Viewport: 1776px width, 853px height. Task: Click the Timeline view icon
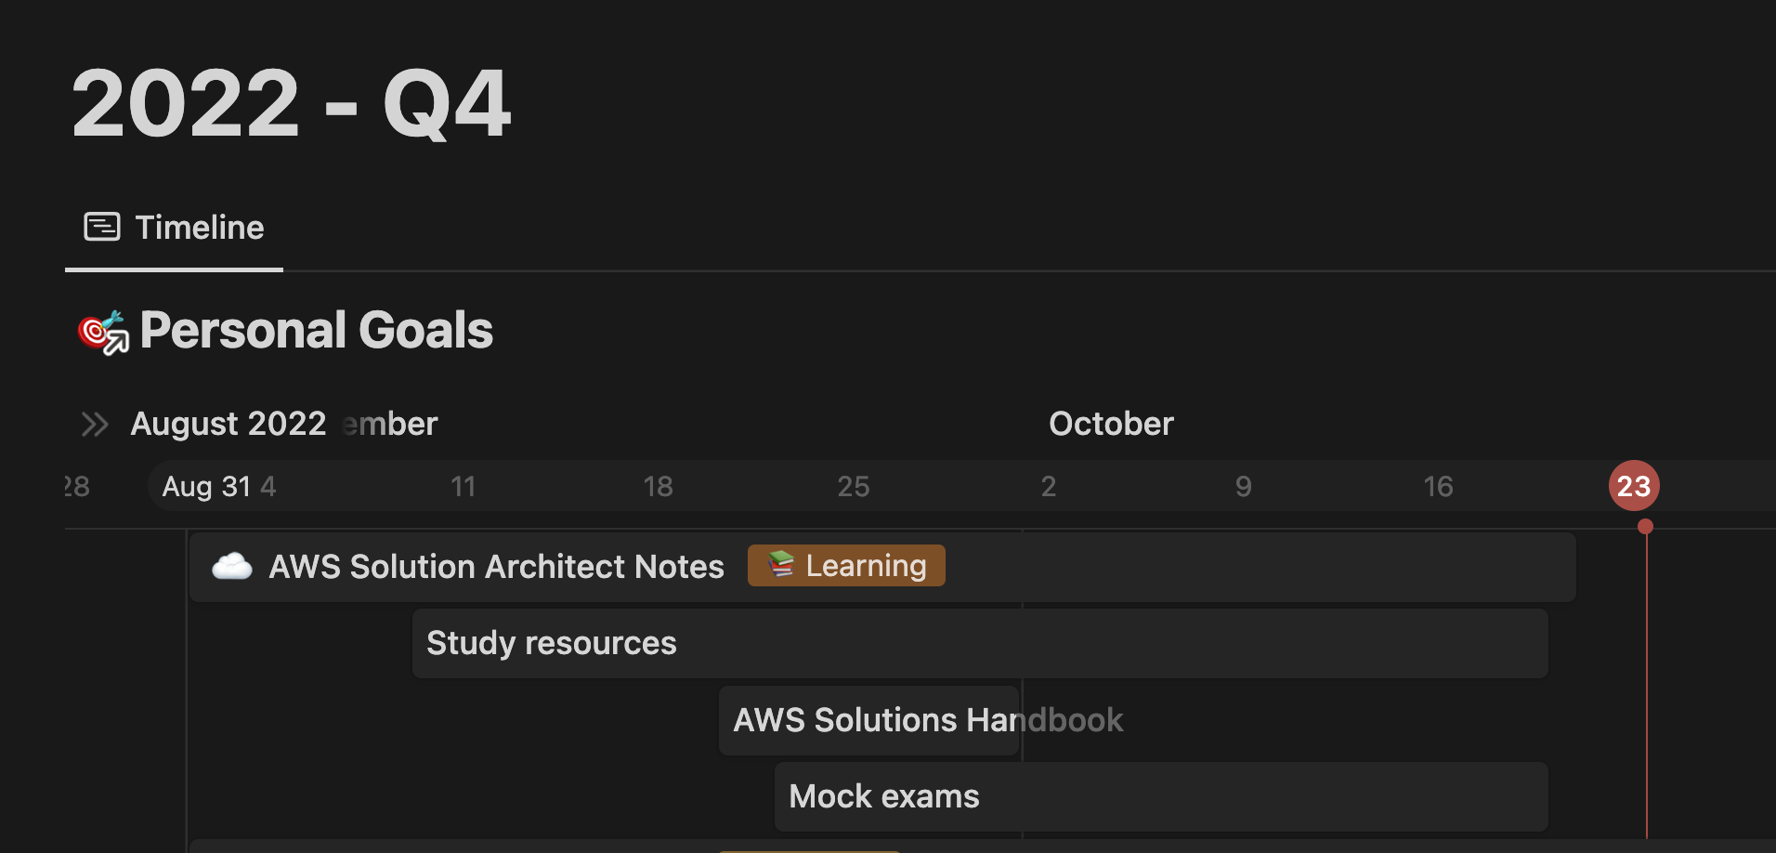pos(102,227)
